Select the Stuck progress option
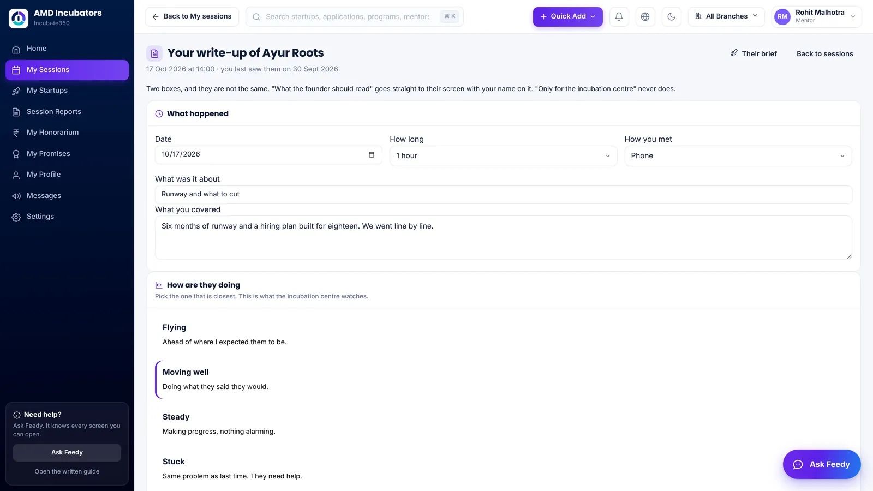 (504, 469)
